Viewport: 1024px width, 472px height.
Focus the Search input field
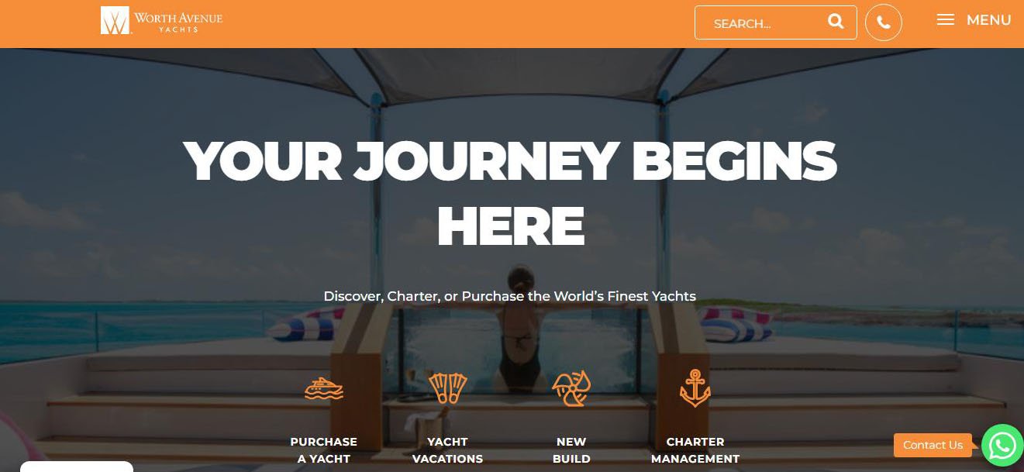[x=764, y=23]
